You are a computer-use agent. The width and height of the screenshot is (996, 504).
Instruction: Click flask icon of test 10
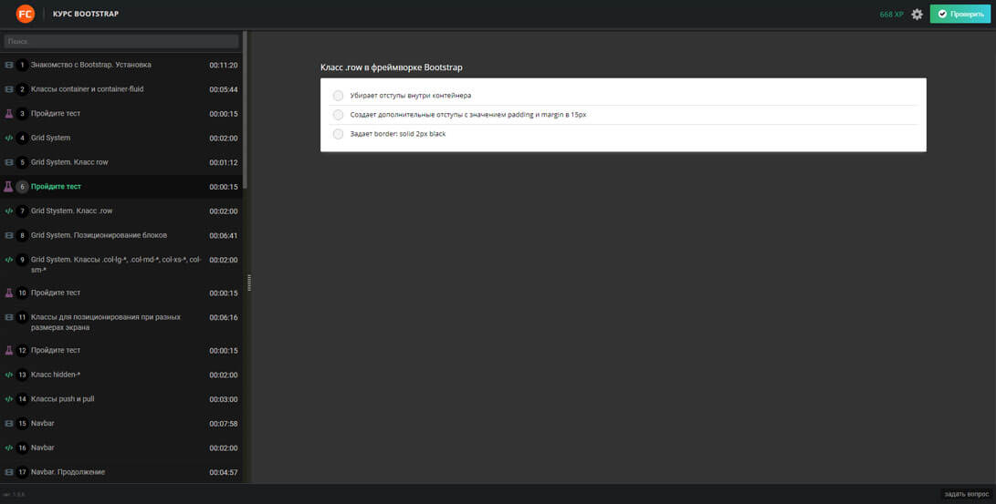pyautogui.click(x=9, y=293)
